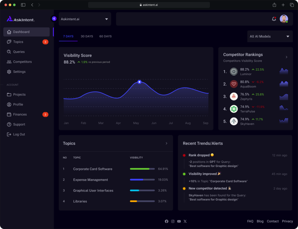Click the TerraPulse competitor logo
298x229 pixels.
pos(234,109)
